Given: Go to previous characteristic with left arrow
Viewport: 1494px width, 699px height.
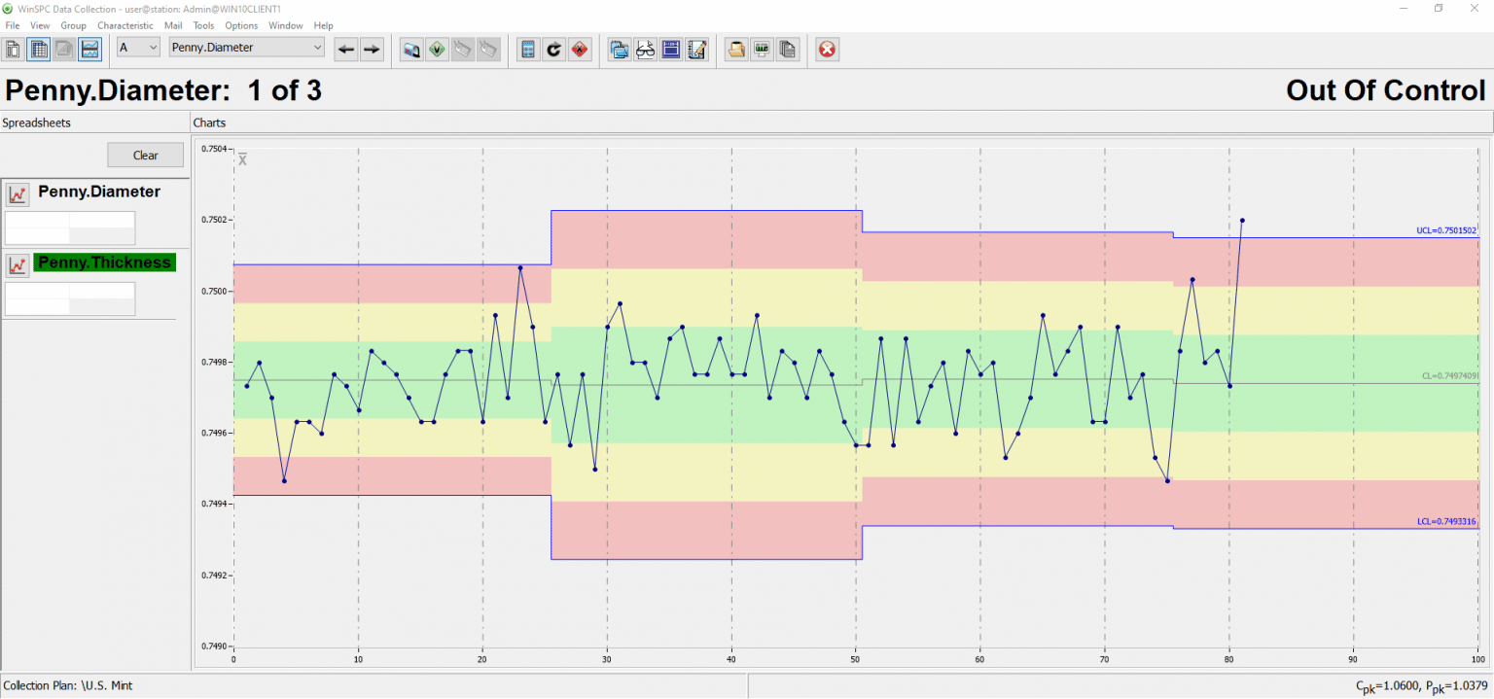Looking at the screenshot, I should tap(346, 49).
